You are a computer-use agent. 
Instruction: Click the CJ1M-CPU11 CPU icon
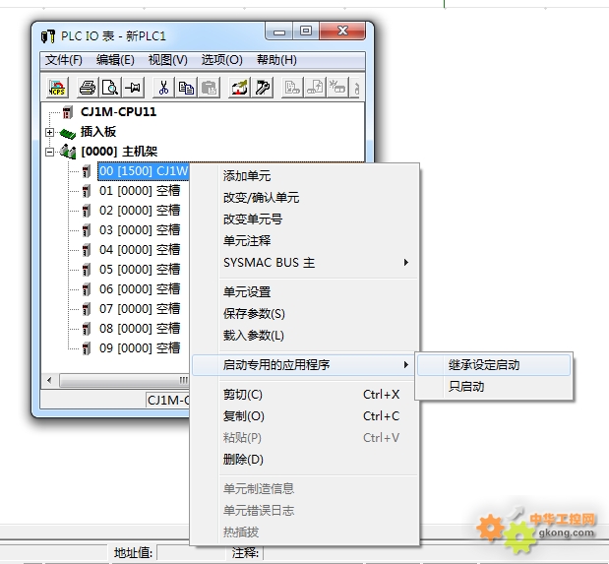[x=68, y=113]
